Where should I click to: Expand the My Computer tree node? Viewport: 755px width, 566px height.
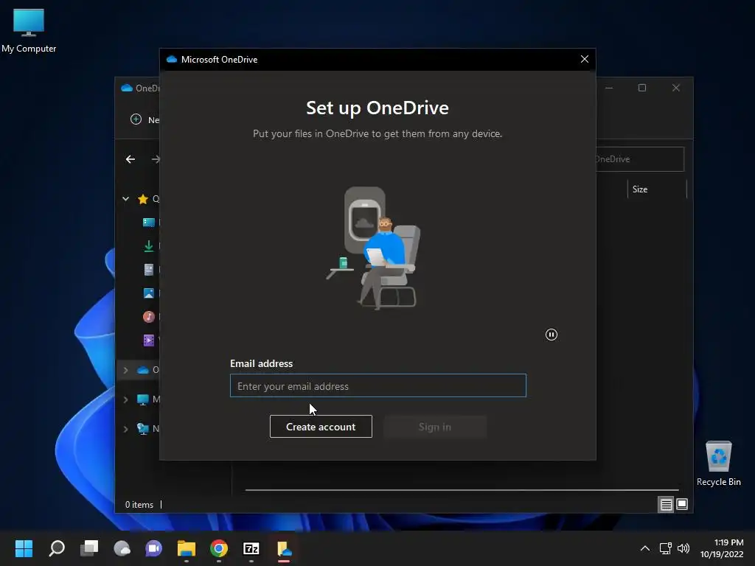pyautogui.click(x=125, y=399)
